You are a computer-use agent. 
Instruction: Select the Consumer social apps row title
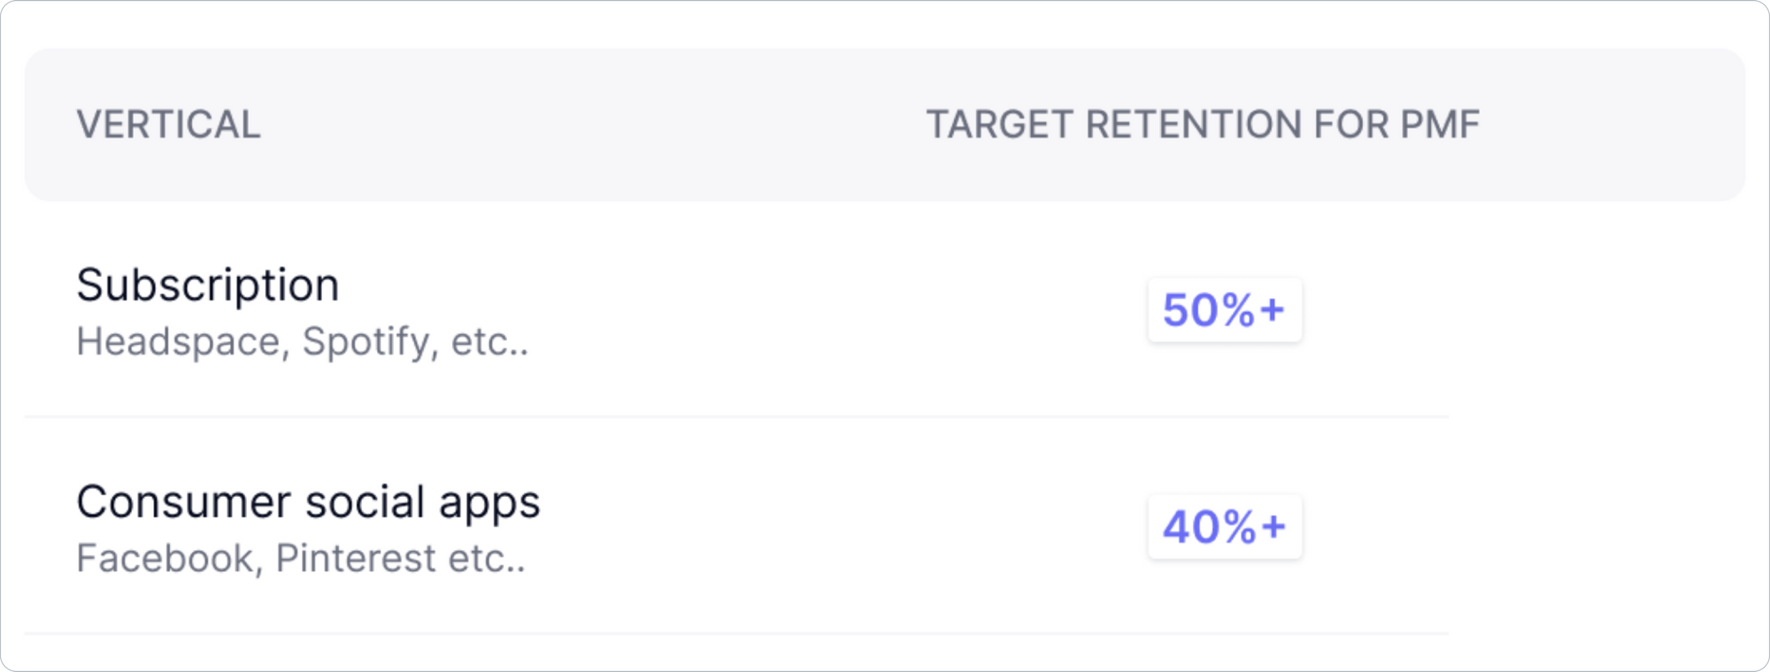(x=308, y=502)
